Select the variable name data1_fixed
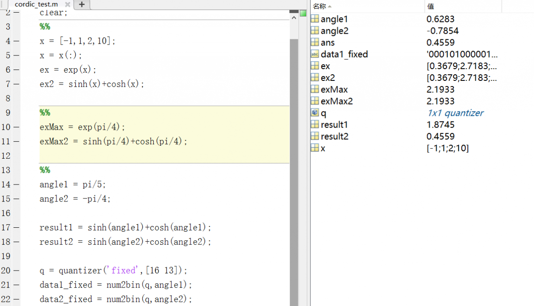Viewport: 534px width, 306px height. tap(344, 54)
